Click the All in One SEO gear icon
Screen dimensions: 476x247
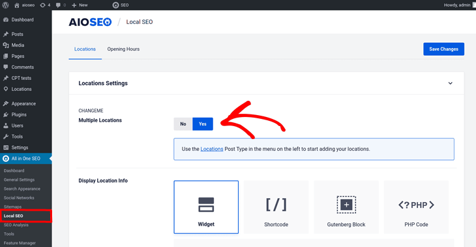pos(6,159)
